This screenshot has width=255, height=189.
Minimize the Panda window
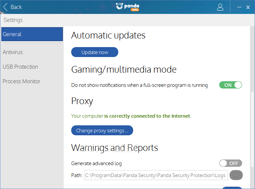pos(239,7)
